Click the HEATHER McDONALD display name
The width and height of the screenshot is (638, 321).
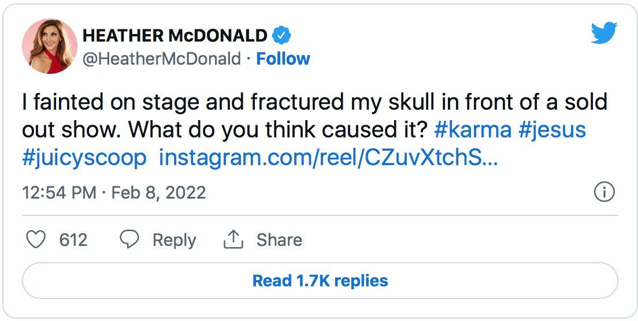pyautogui.click(x=175, y=36)
